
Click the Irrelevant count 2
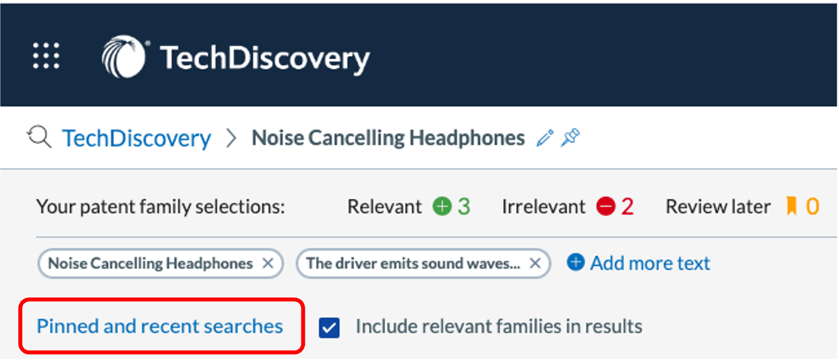[627, 207]
